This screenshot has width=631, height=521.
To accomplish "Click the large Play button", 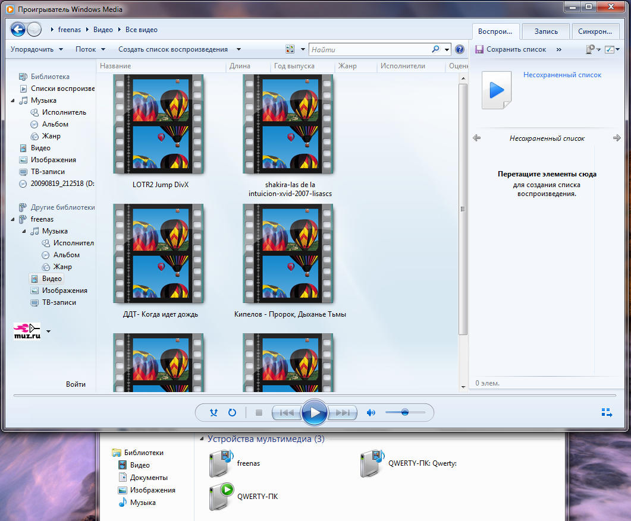I will [x=314, y=412].
